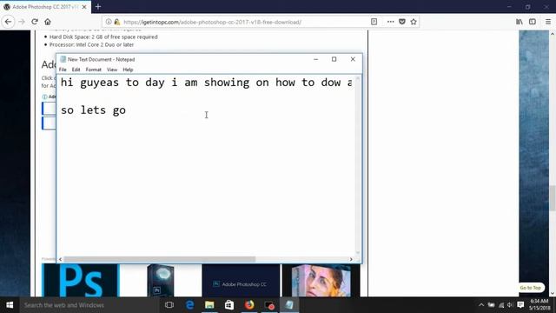Click the battery tray icon
The width and height of the screenshot is (556, 313).
coord(491,305)
